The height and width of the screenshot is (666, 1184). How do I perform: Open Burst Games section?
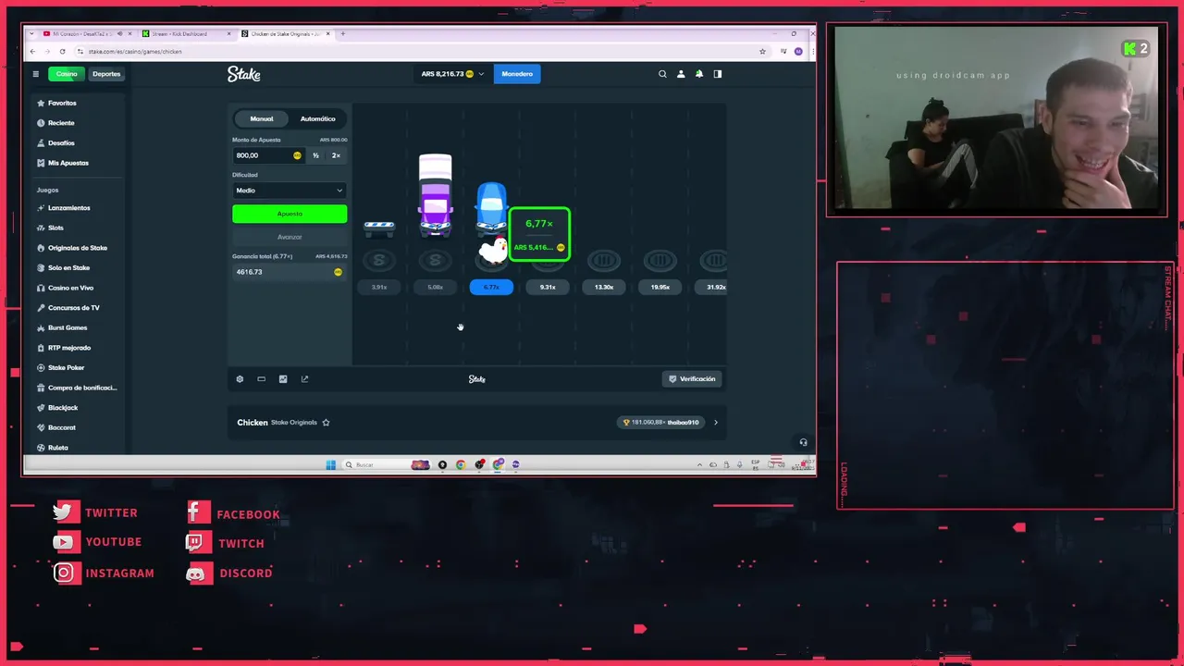[x=68, y=327]
